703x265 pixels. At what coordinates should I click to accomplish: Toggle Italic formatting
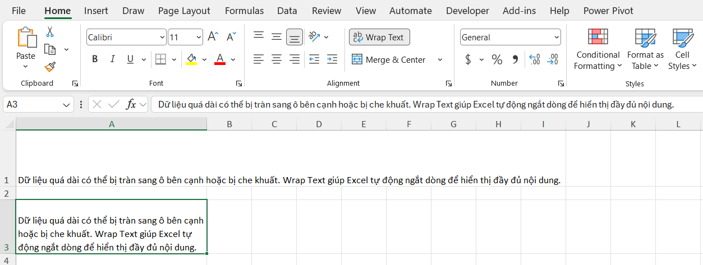112,59
